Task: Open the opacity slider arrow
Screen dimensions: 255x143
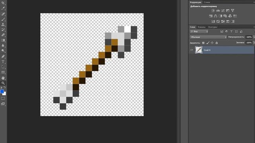Action: 254,37
